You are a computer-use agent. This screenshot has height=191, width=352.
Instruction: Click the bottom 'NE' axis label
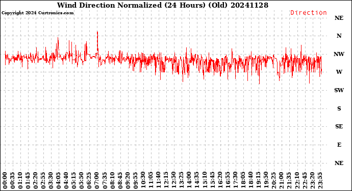click(339, 163)
